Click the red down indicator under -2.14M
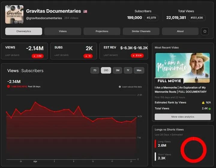216x168 pixels. coord(8,87)
